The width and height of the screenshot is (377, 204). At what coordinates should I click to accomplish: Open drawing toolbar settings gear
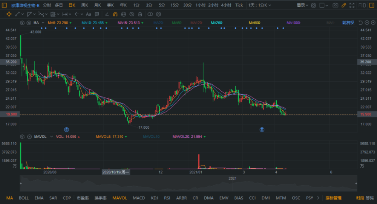[158, 14]
